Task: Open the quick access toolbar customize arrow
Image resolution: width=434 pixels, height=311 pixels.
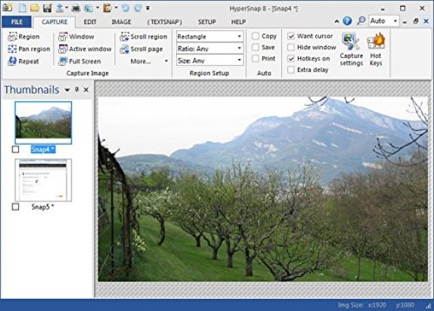Action: [147, 8]
